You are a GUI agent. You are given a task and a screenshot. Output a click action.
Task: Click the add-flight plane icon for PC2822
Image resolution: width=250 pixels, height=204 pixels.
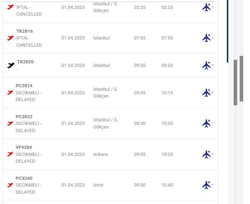pyautogui.click(x=206, y=123)
